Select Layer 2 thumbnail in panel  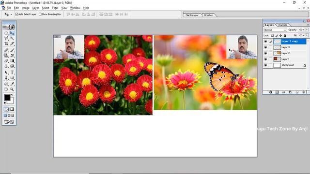pos(277,53)
